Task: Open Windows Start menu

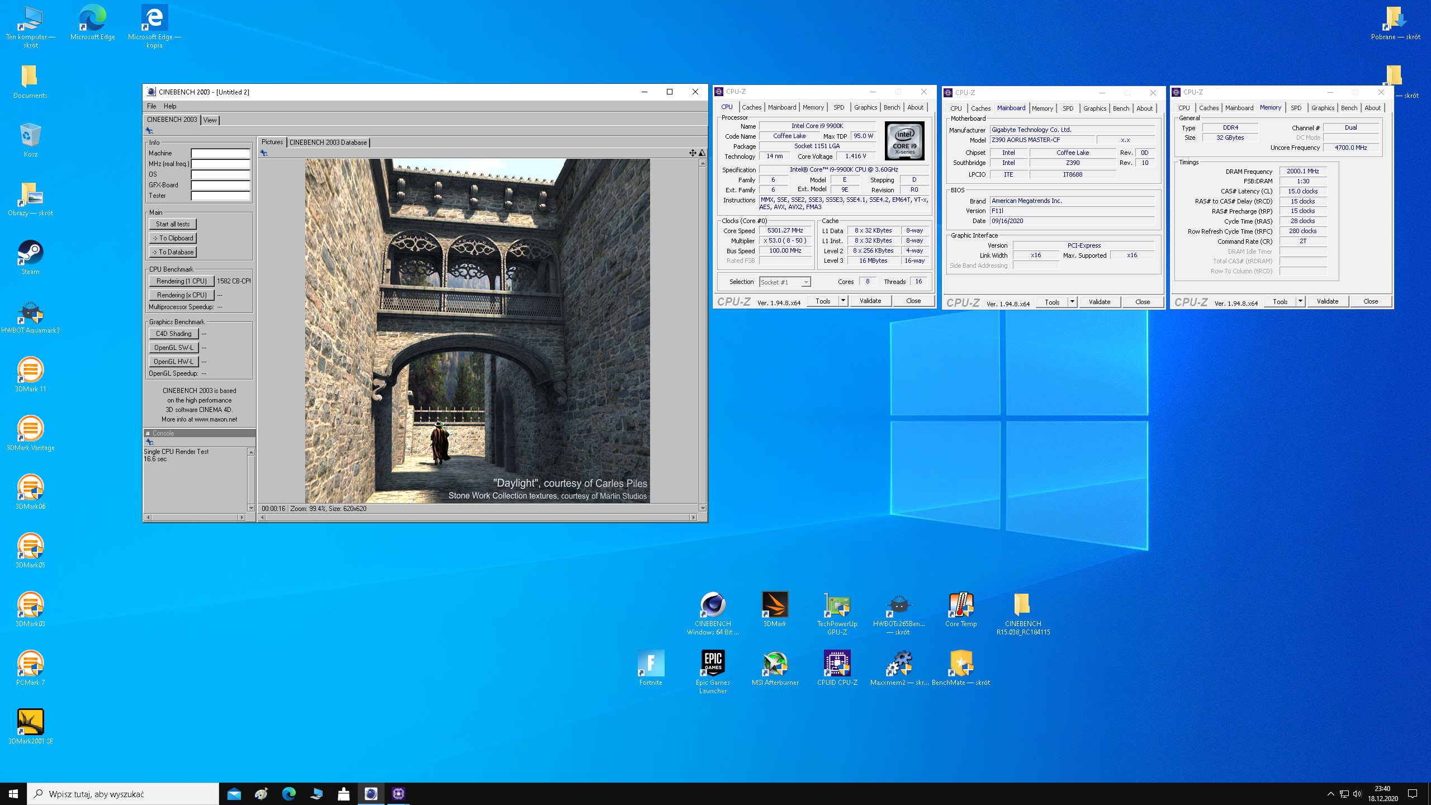Action: (x=13, y=794)
